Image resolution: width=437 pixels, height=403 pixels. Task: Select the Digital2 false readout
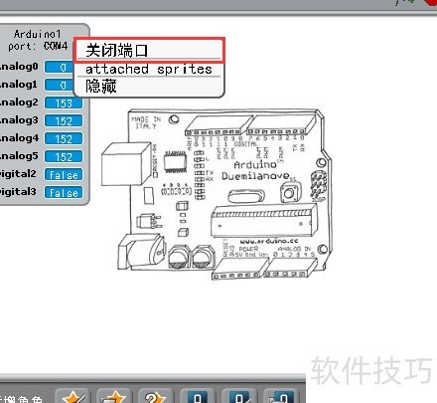(x=64, y=175)
